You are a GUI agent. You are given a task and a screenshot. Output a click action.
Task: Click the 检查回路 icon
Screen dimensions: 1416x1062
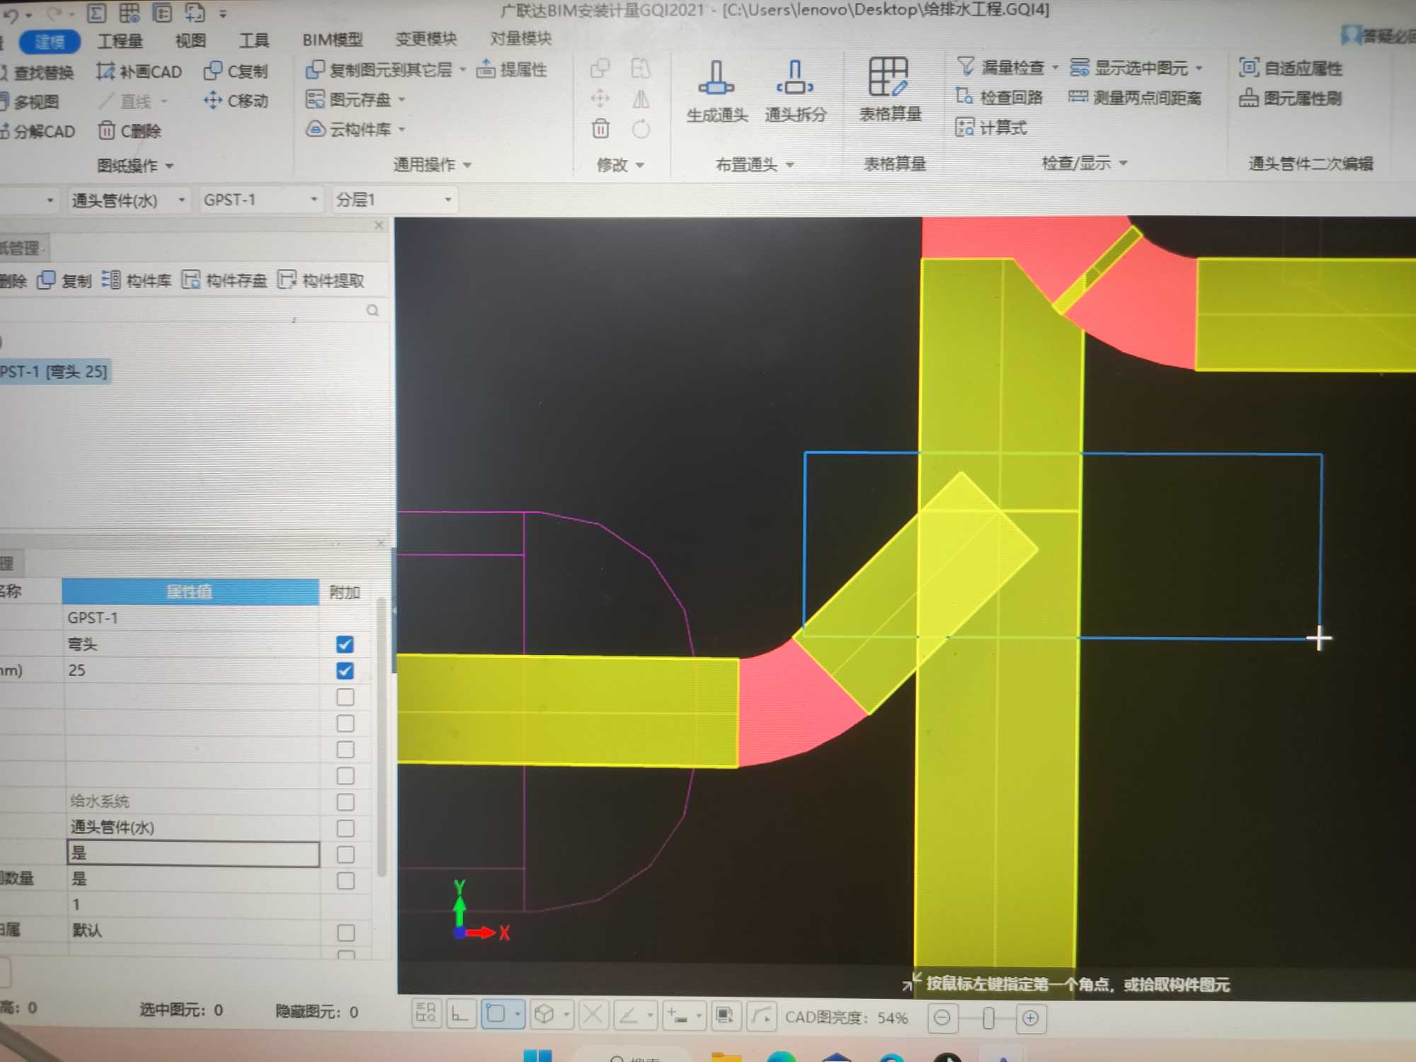pos(964,96)
